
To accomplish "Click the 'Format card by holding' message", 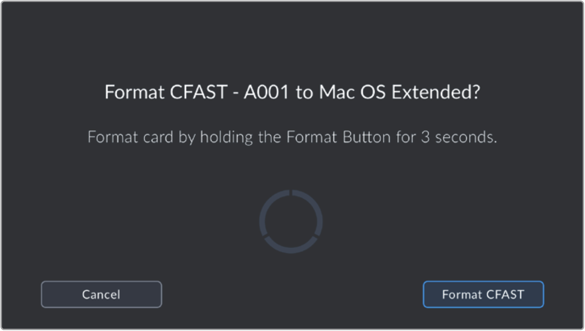I will click(x=292, y=138).
